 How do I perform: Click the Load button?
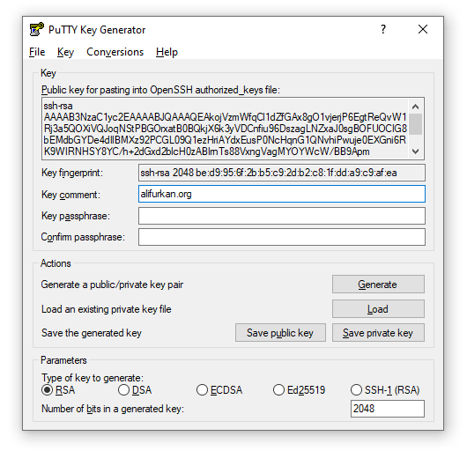tap(378, 309)
